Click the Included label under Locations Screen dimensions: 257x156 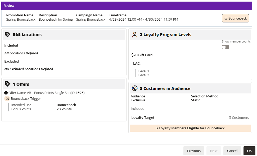11,45
